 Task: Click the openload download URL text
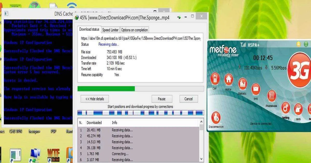[x=141, y=38]
